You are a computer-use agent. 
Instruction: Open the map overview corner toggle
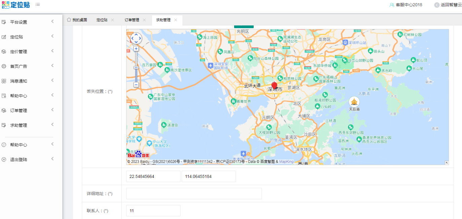[x=447, y=163]
